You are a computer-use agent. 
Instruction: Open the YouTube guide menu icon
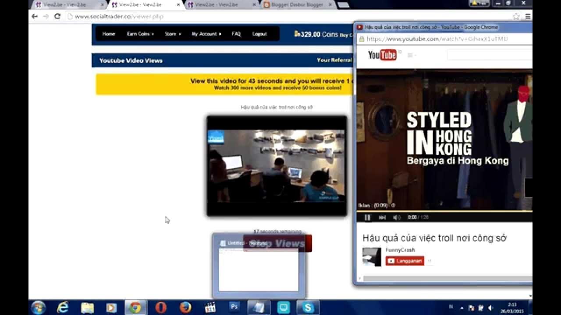point(411,55)
